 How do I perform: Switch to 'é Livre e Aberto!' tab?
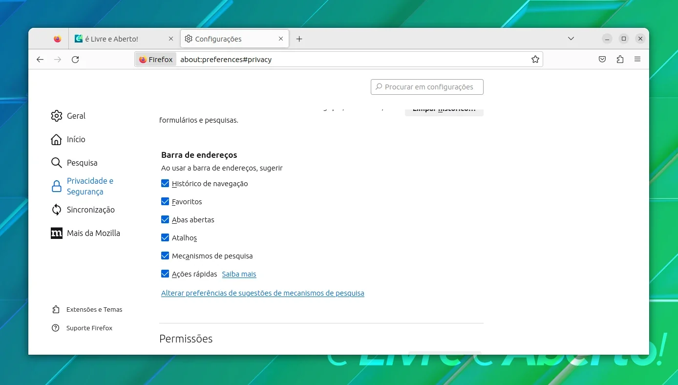point(124,39)
